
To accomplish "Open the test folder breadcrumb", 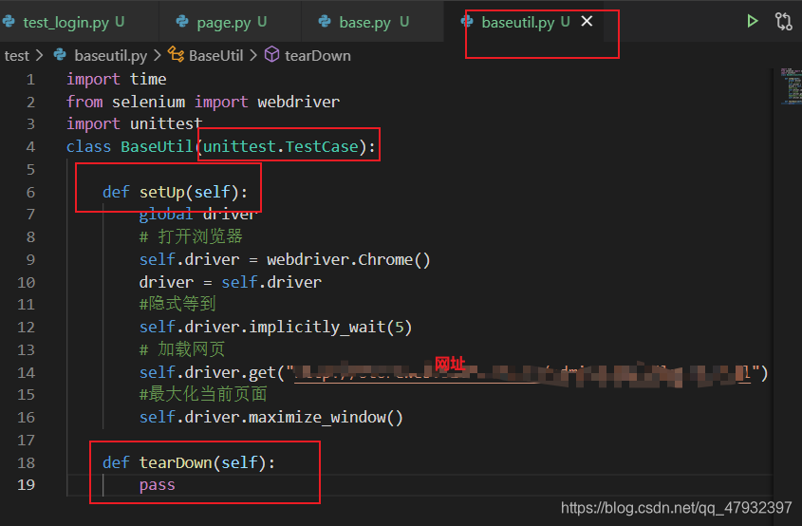I will pos(16,56).
